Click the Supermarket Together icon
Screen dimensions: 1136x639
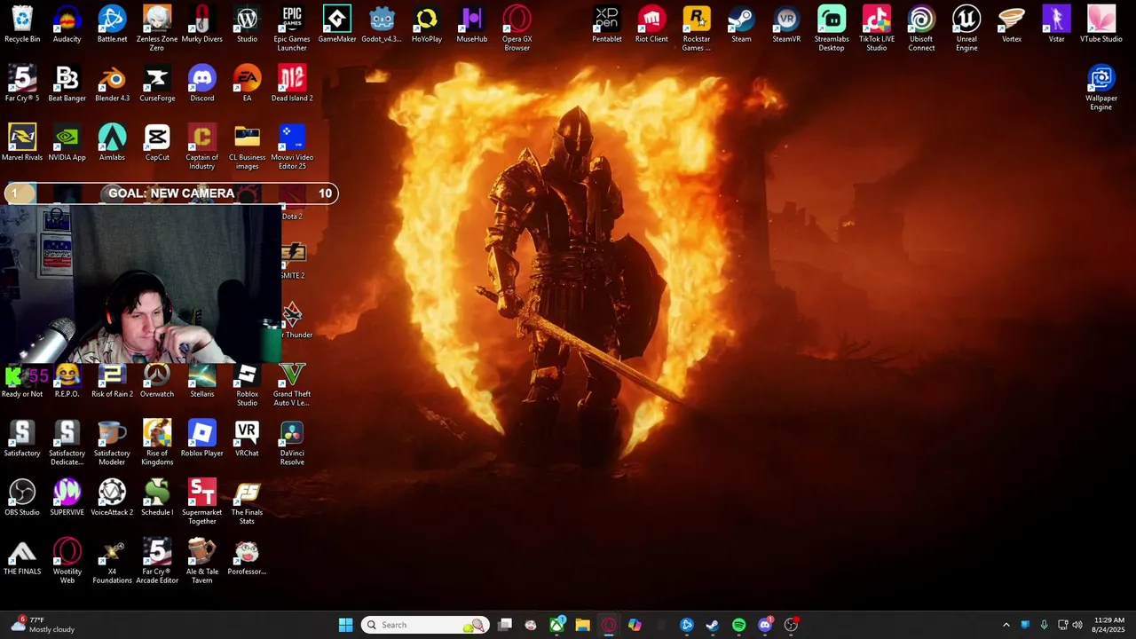pyautogui.click(x=202, y=502)
